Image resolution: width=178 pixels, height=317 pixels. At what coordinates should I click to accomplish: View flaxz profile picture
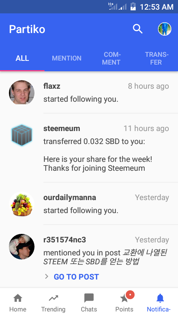point(22,92)
